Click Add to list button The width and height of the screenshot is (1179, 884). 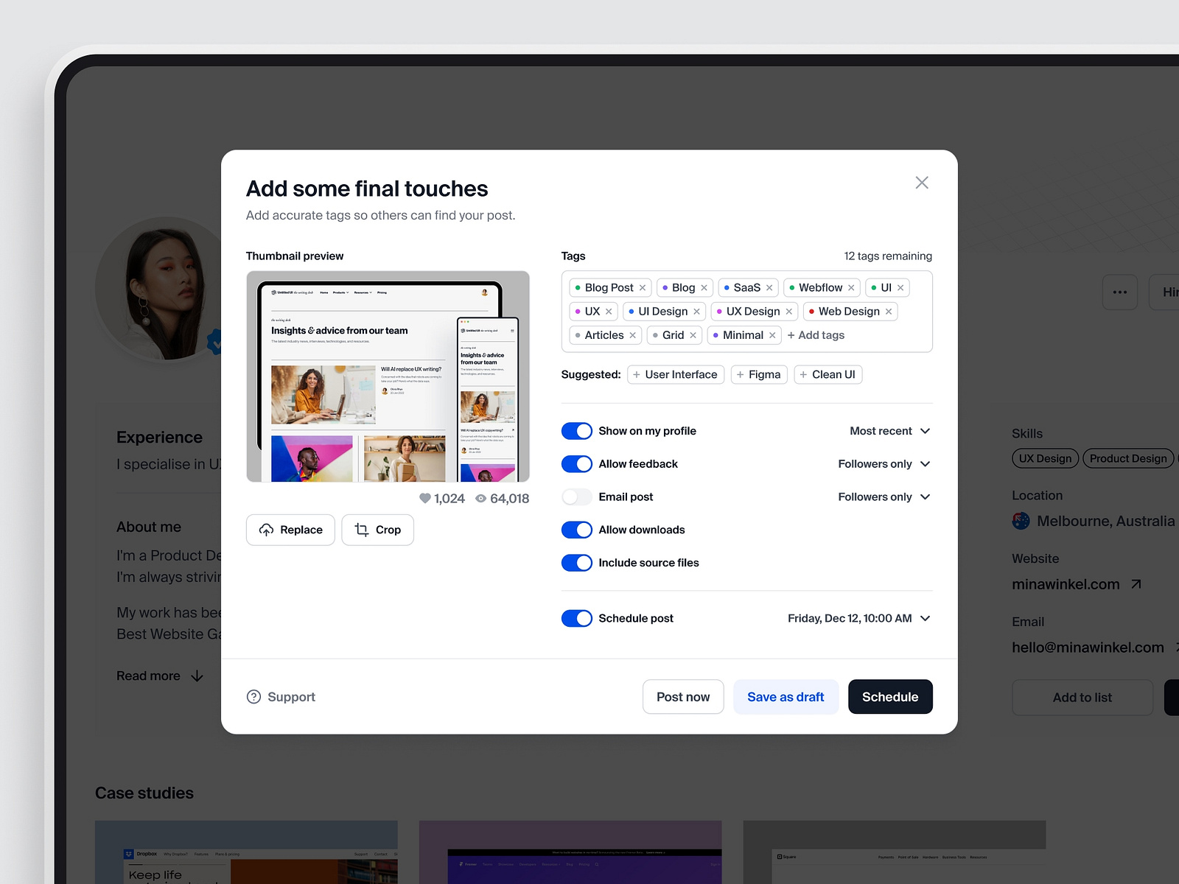coord(1082,698)
